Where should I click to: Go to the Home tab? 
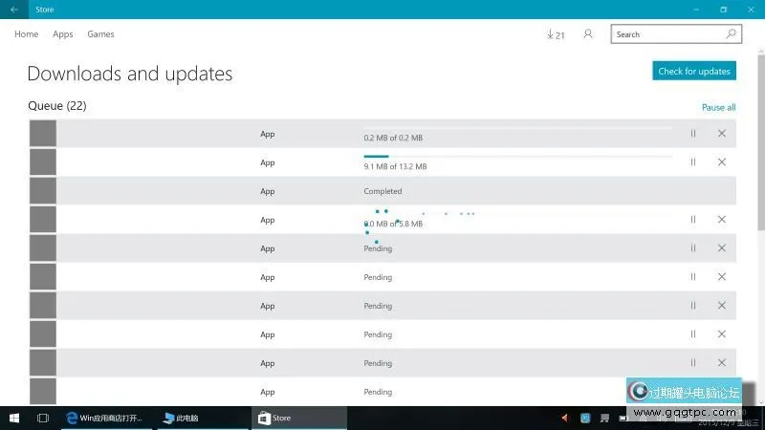coord(27,34)
